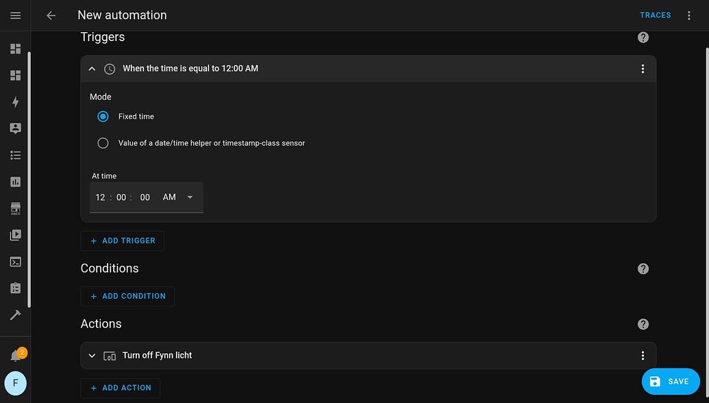Open the HACS panel in the sidebar
Image resolution: width=709 pixels, height=403 pixels.
(15, 208)
